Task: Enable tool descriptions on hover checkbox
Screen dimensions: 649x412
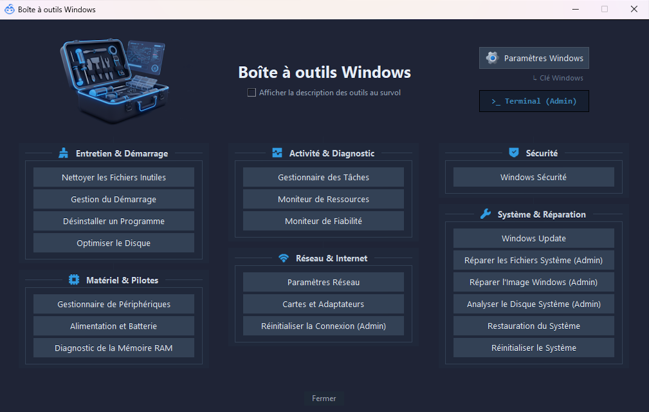Action: coord(251,93)
